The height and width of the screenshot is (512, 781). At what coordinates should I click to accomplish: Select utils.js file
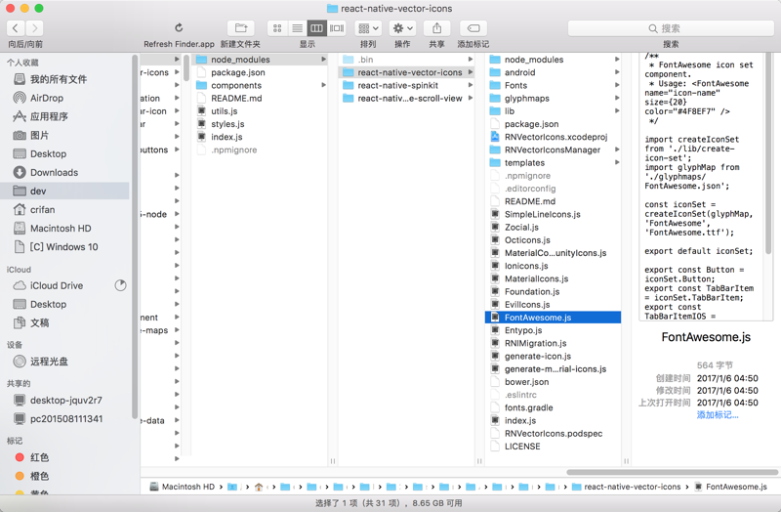click(x=260, y=111)
